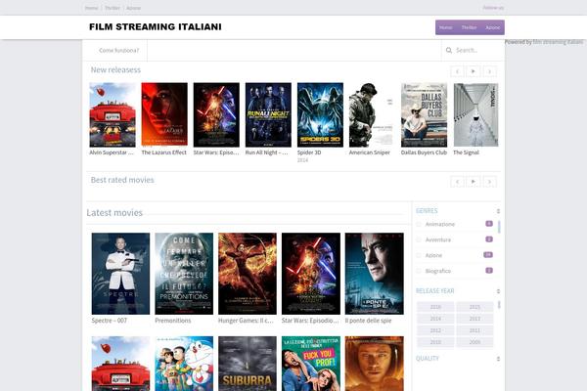Open The Lazarus Effect poster
The height and width of the screenshot is (391, 587).
(164, 114)
